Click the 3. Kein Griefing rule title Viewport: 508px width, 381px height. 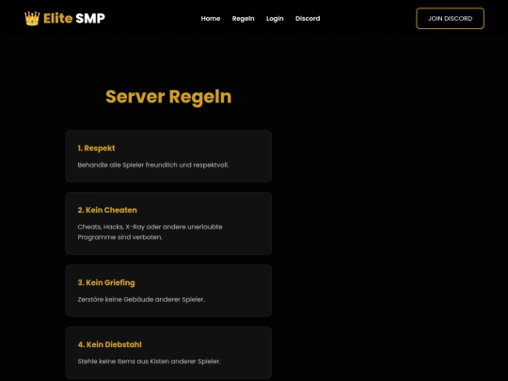click(x=106, y=282)
